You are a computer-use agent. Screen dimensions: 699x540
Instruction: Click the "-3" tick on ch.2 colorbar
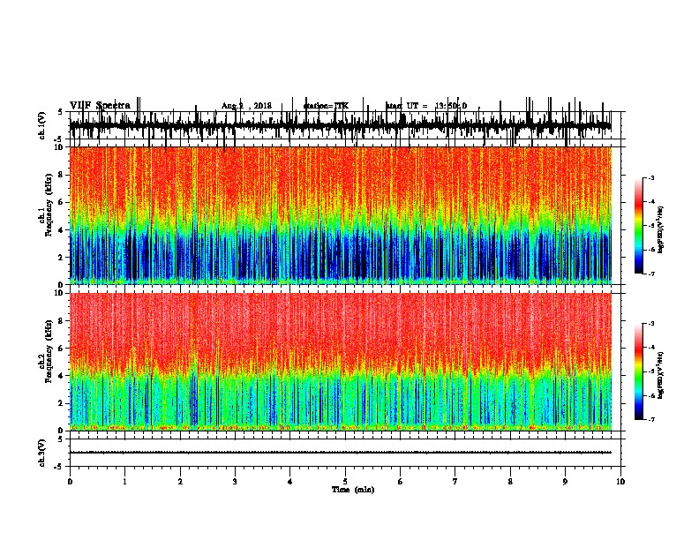[650, 324]
